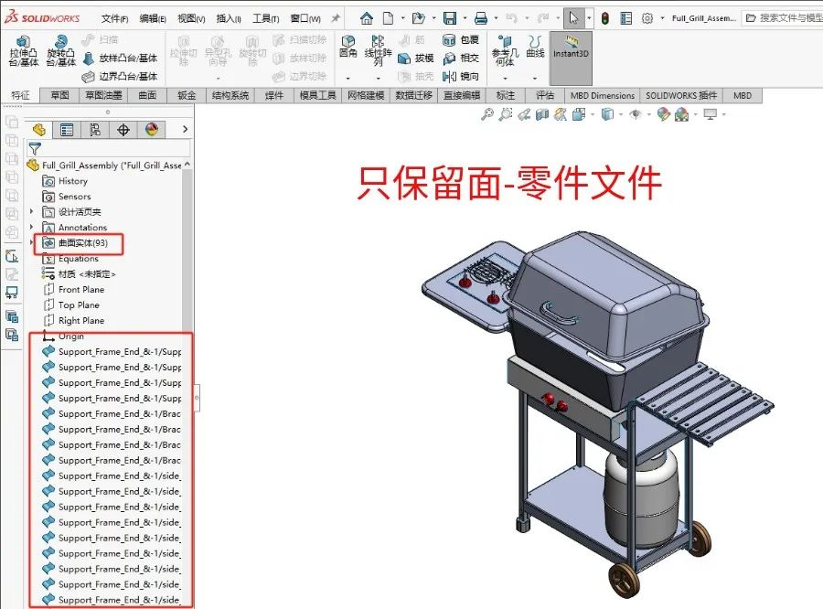Click the Zoom to Fit magnifier icon
Image resolution: width=823 pixels, height=609 pixels.
tap(487, 114)
